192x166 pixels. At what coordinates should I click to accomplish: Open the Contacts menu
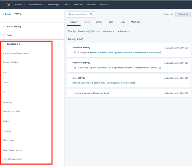click(20, 4)
